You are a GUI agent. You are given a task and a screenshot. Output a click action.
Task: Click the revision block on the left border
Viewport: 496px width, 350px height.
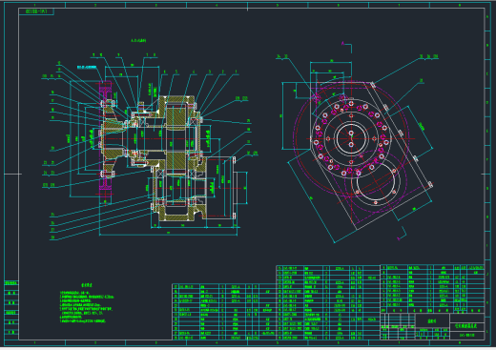(x=11, y=308)
